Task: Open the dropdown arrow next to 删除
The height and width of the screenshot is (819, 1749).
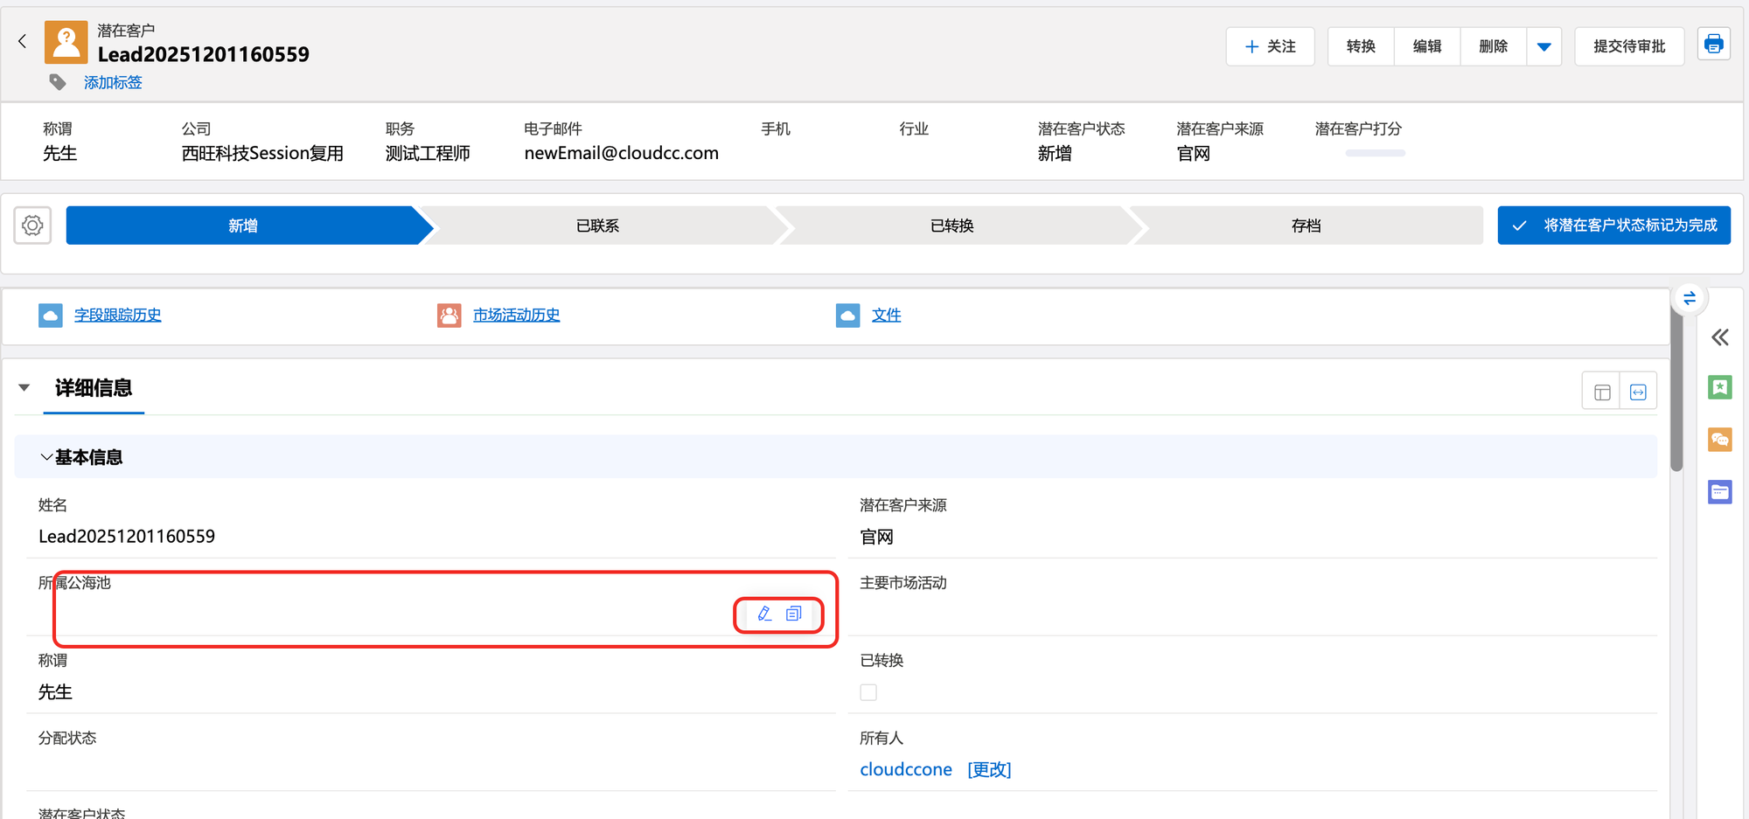Action: (1543, 46)
